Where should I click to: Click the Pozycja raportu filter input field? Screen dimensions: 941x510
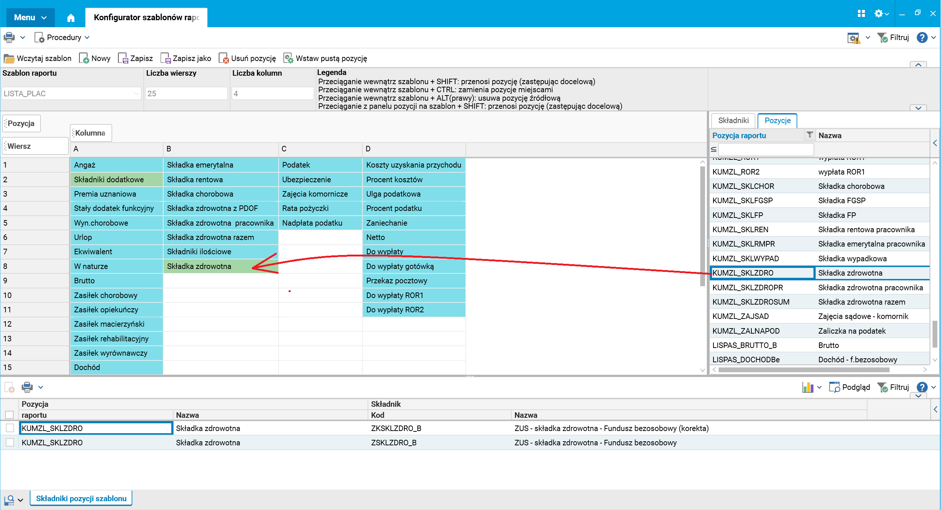click(x=766, y=150)
